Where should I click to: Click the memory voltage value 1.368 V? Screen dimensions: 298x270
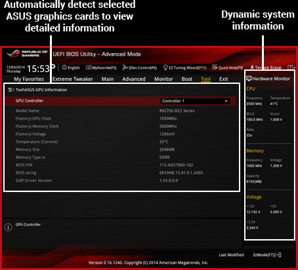(x=276, y=166)
